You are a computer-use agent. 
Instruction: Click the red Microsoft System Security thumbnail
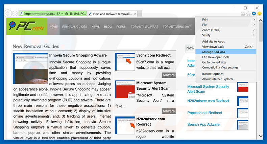click(125, 89)
